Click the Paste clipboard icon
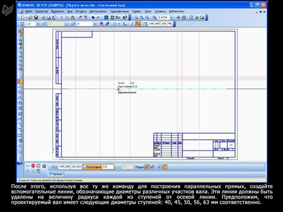 (73, 17)
